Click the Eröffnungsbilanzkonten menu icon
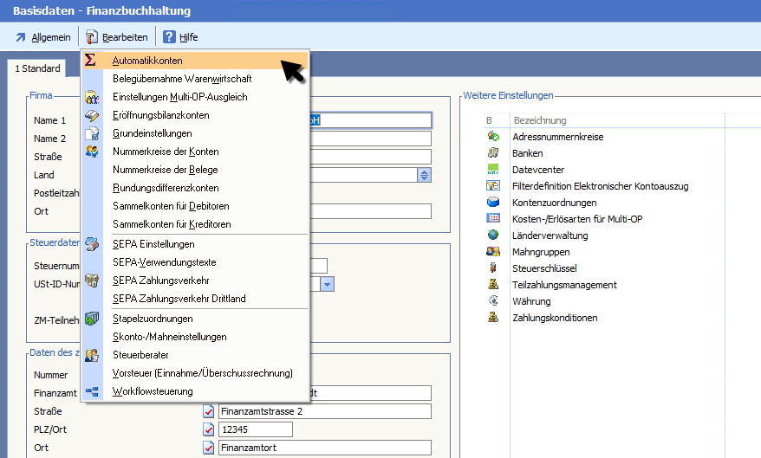 click(x=92, y=115)
